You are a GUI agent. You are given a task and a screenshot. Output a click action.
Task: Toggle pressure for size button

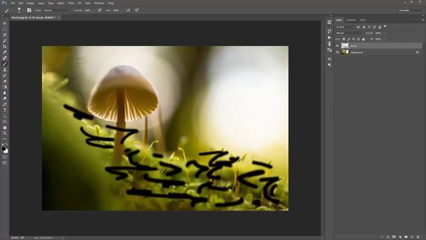[x=136, y=11]
